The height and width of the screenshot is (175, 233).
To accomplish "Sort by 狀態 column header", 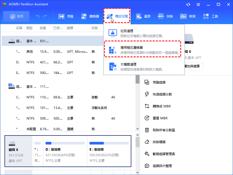I will pyautogui.click(x=95, y=28).
